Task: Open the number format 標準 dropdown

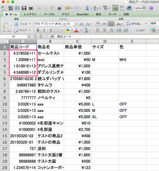Action: pyautogui.click(x=155, y=24)
